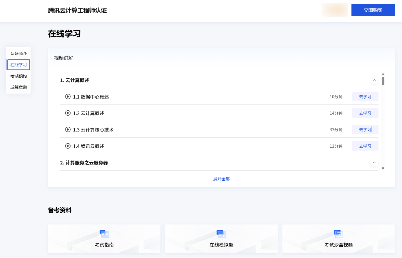Screen dimensions: 402x258
Task: Click the 立即购买 button
Action: 373,10
